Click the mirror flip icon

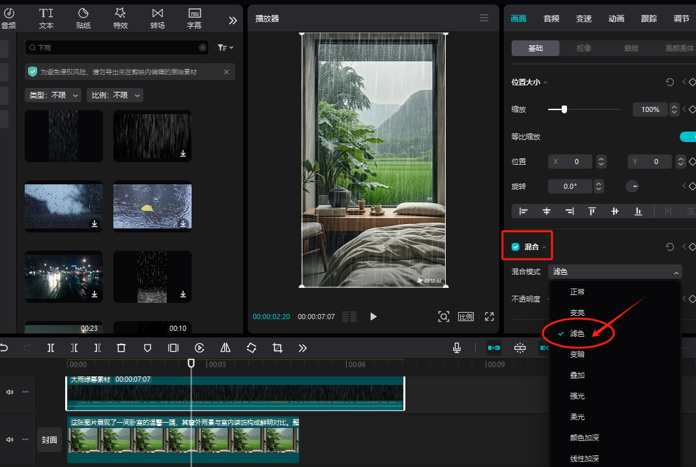pos(225,348)
